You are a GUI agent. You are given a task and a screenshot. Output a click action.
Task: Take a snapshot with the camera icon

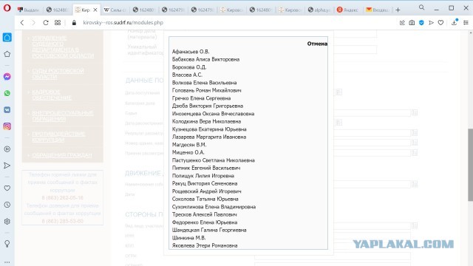[412, 23]
